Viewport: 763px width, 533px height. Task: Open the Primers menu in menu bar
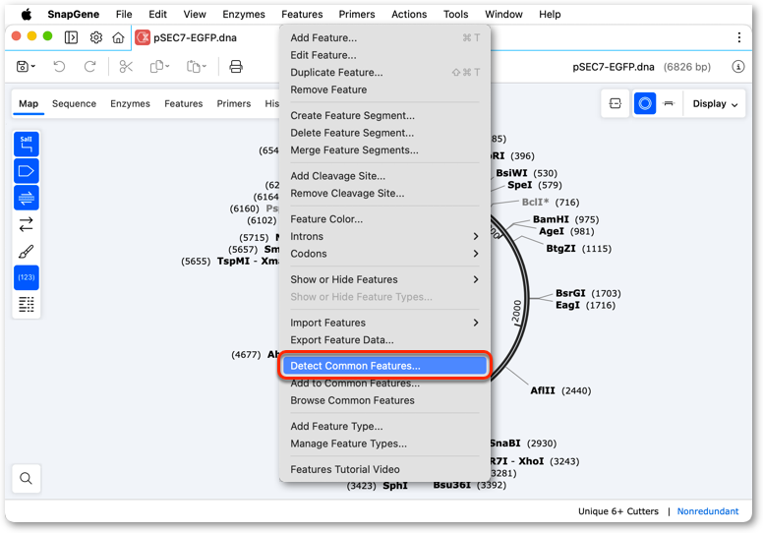(x=357, y=14)
